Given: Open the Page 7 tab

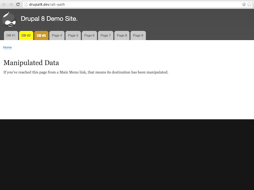Looking at the screenshot, I should coord(105,35).
